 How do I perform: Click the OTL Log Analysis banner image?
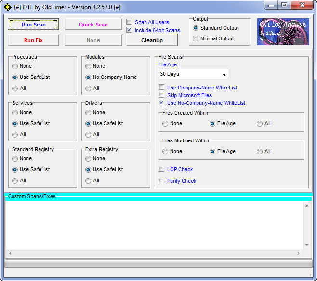[283, 32]
